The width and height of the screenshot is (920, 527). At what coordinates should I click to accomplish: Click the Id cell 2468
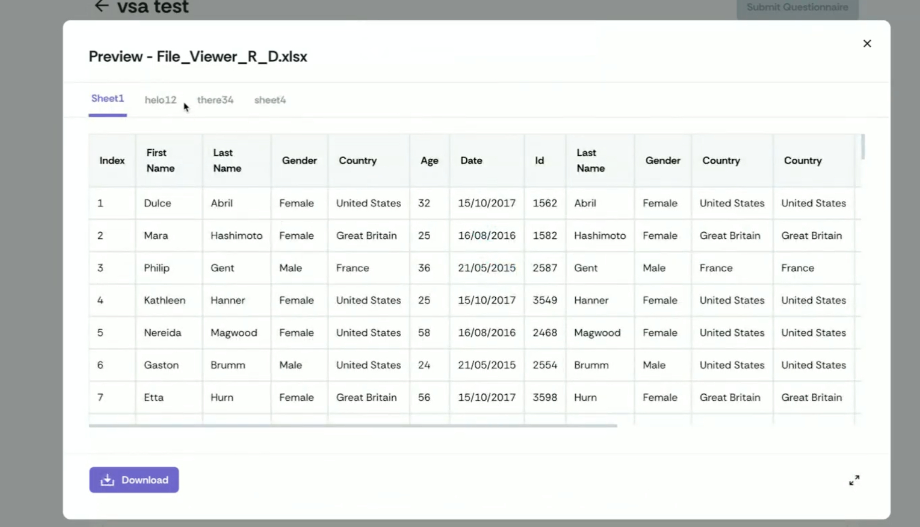[x=545, y=332]
